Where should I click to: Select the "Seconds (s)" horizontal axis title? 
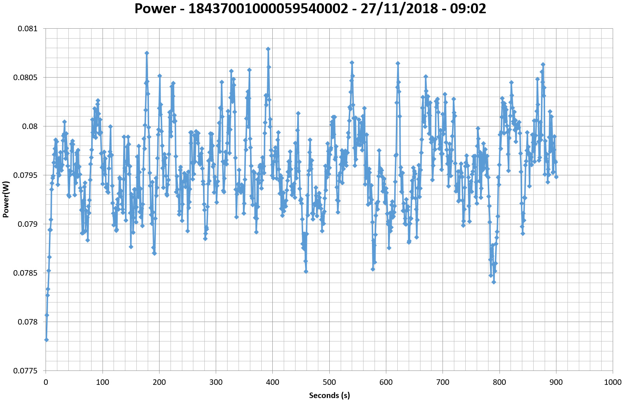point(329,395)
